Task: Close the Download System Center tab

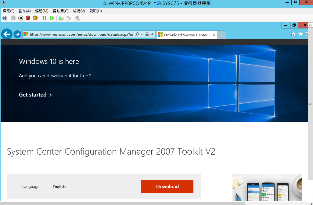Action: coord(214,35)
